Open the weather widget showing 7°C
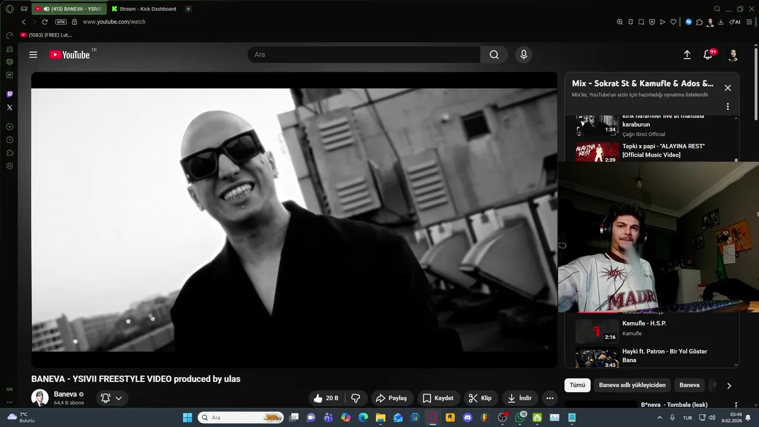 21,418
